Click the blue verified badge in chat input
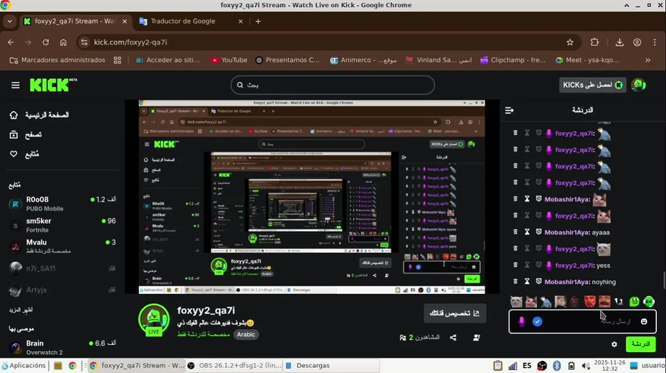 point(537,322)
